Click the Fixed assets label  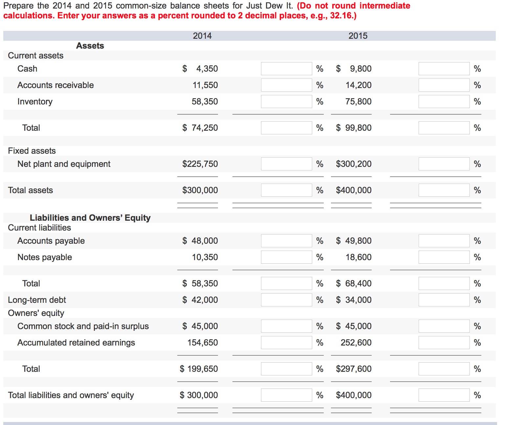[32, 151]
